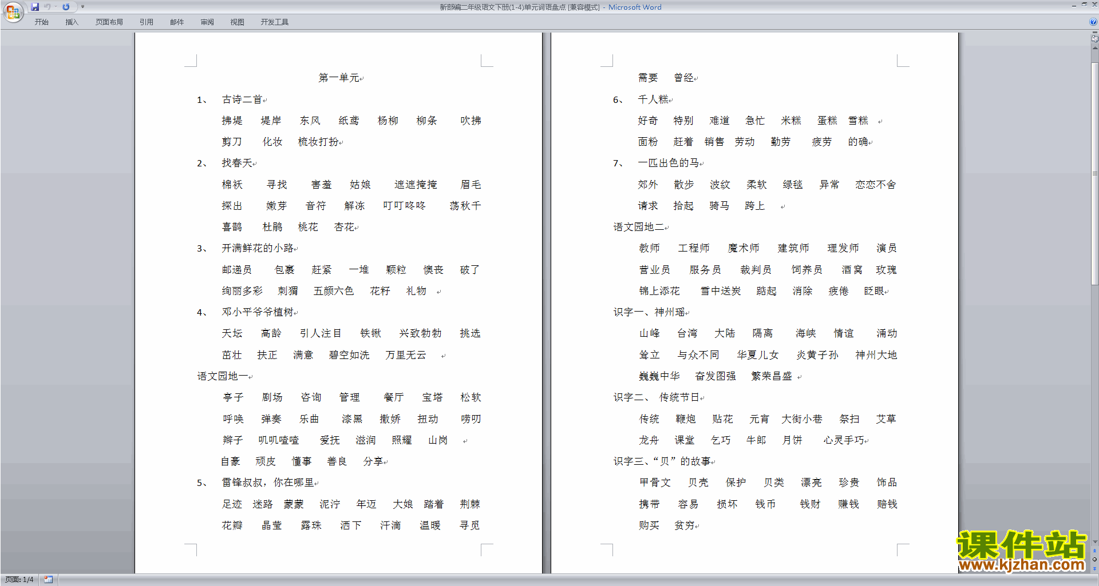Screen dimensions: 1099x586
Task: Click the word 兴致勃勃
Action: (x=421, y=333)
